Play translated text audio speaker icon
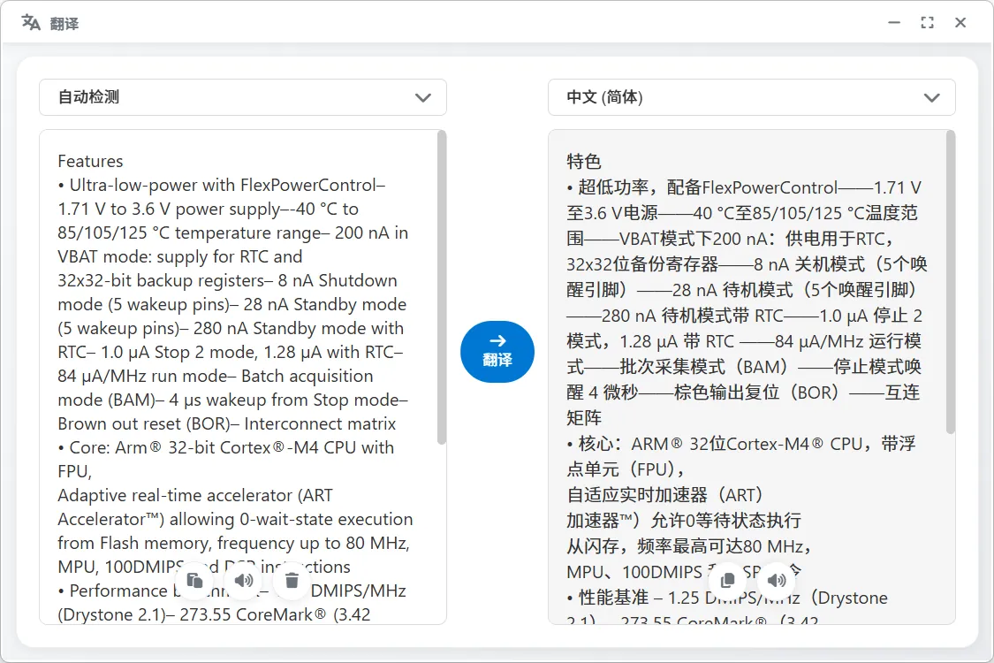994x663 pixels. pos(777,580)
